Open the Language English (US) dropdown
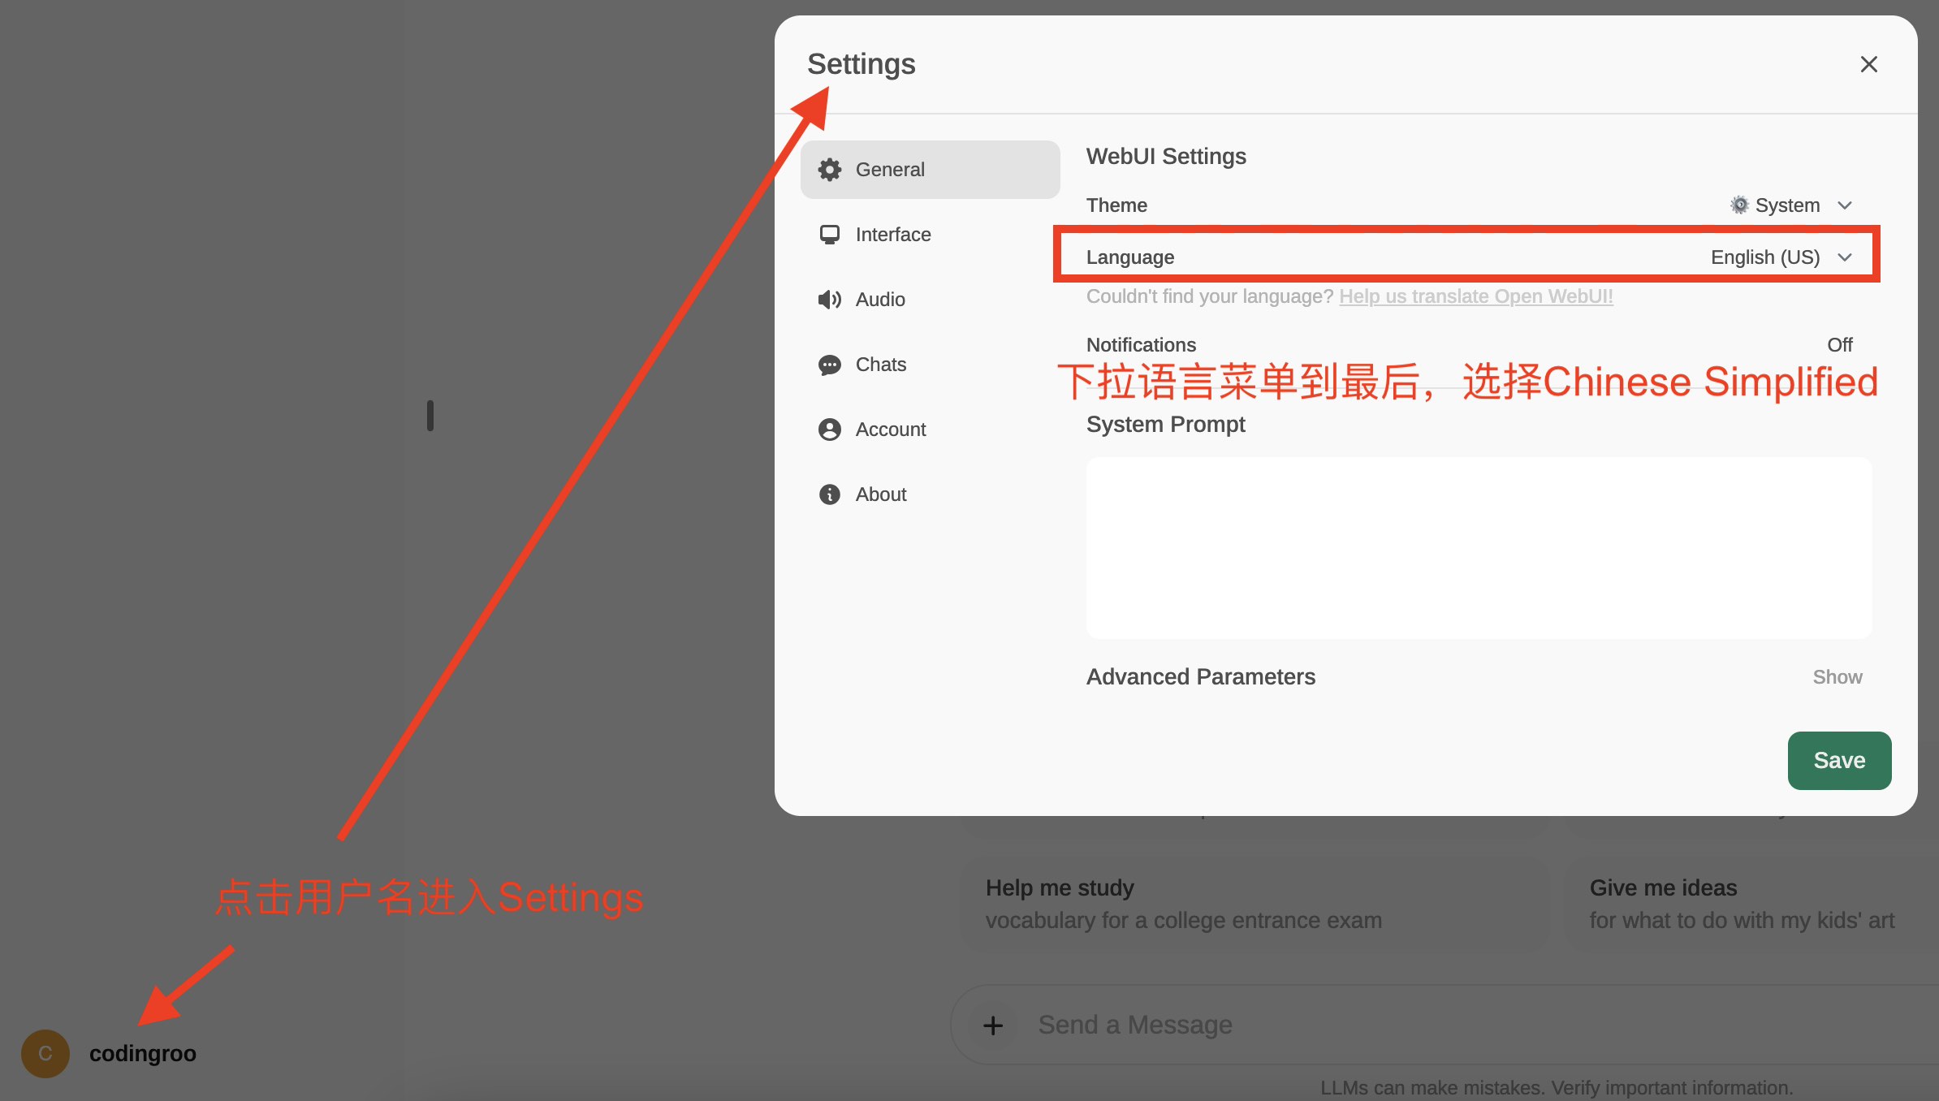The image size is (1939, 1101). point(1764,257)
